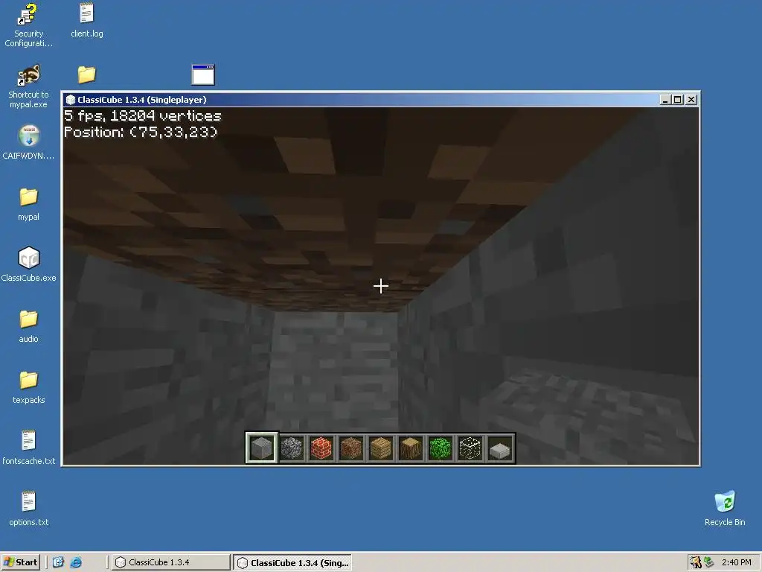
Task: Select the glass block in hotbar
Action: coord(470,448)
